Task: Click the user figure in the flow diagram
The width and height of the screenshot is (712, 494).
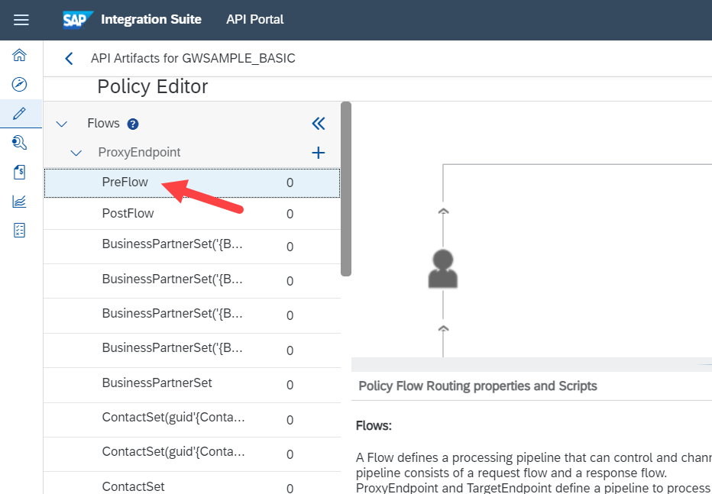Action: (x=443, y=269)
